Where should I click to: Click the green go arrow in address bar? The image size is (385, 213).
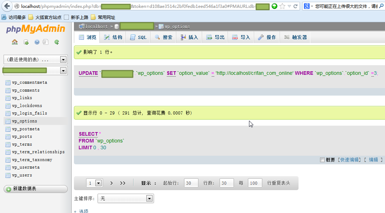coord(274,6)
